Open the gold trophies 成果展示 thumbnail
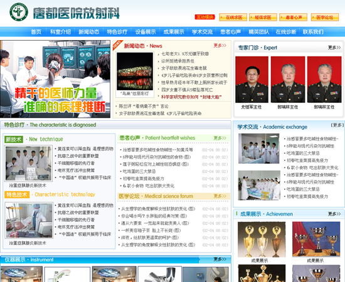Image resolution: width=345 pixels, height=282 pixels. tap(262, 239)
